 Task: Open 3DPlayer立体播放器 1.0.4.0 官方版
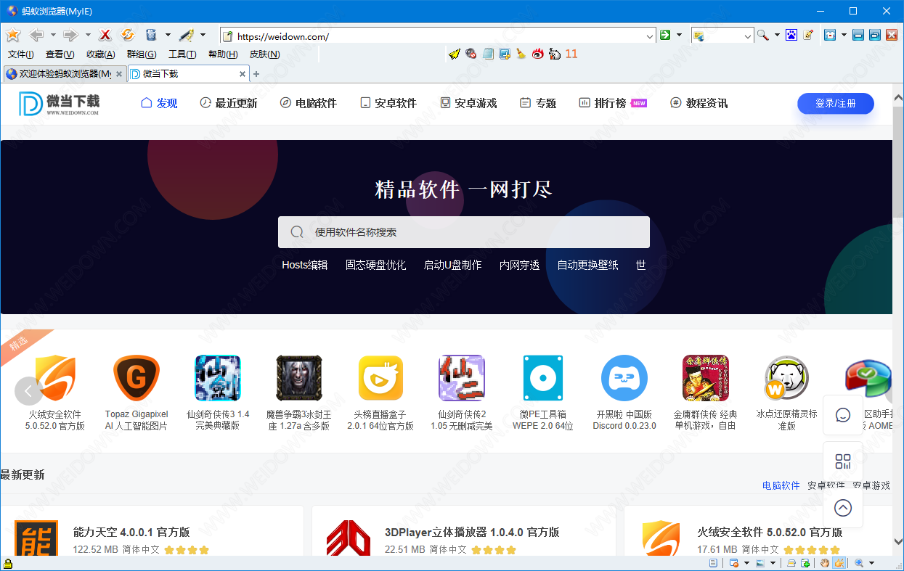point(472,532)
